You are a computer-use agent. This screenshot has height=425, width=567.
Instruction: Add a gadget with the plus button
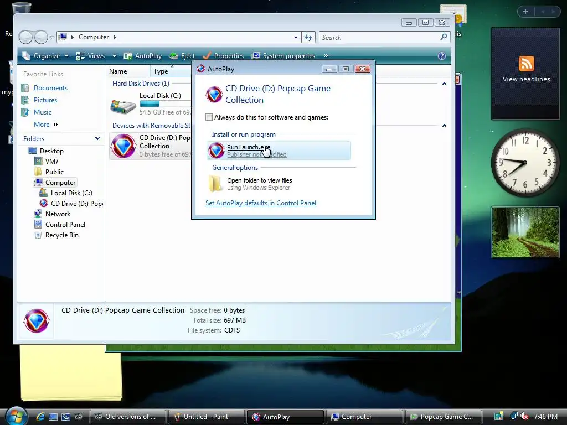(525, 12)
